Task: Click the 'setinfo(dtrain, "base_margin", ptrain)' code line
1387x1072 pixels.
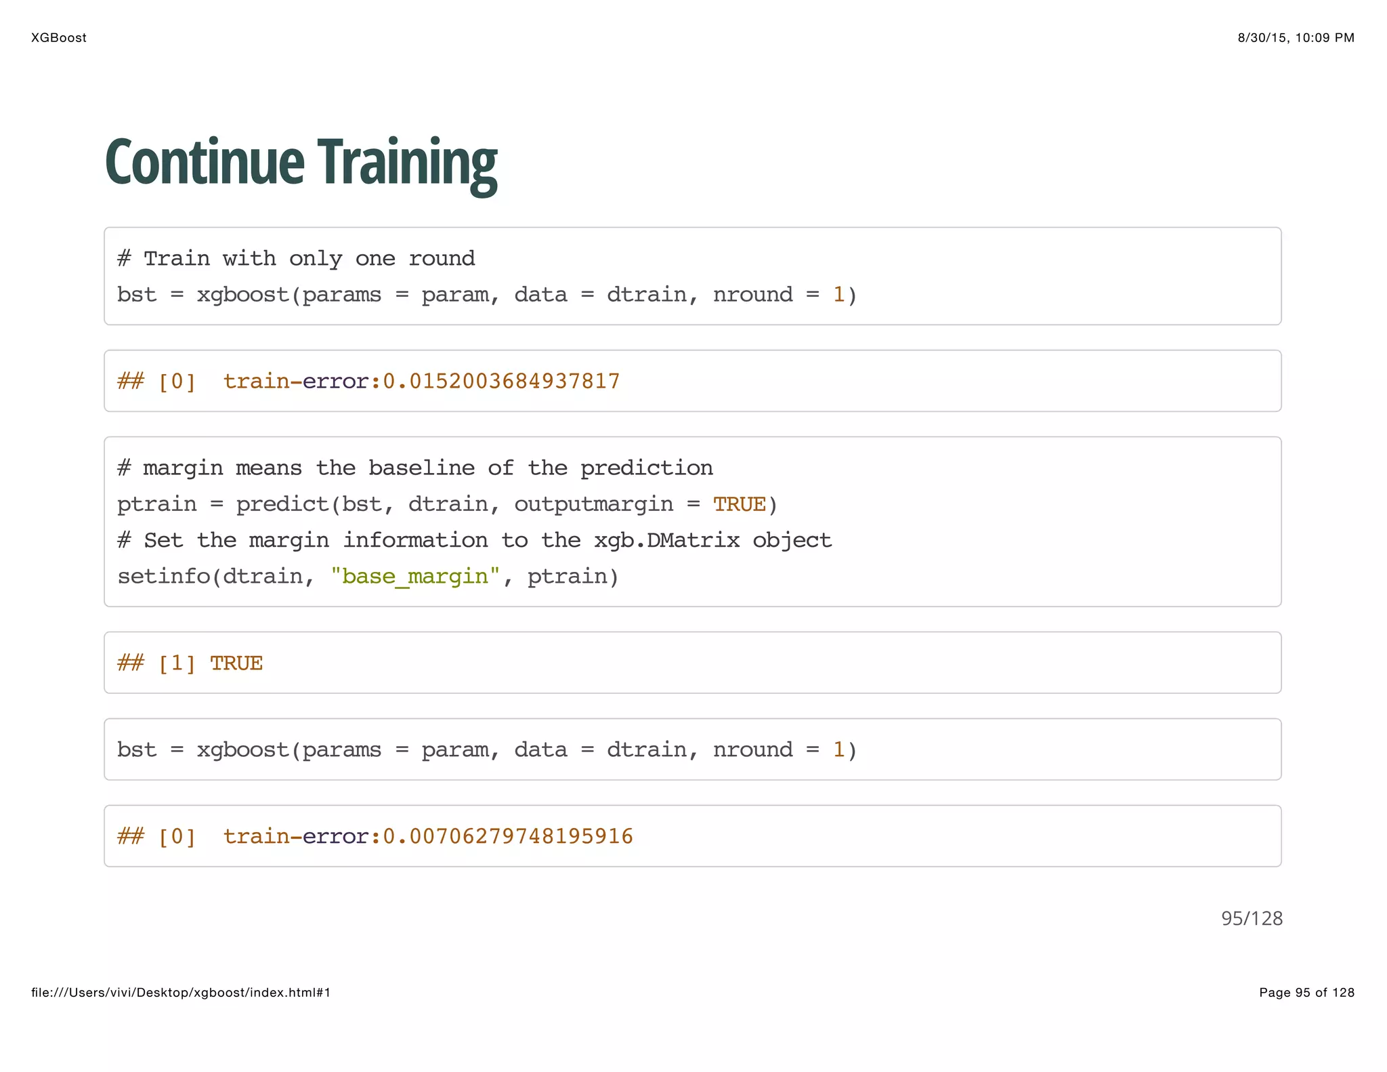Action: (368, 577)
